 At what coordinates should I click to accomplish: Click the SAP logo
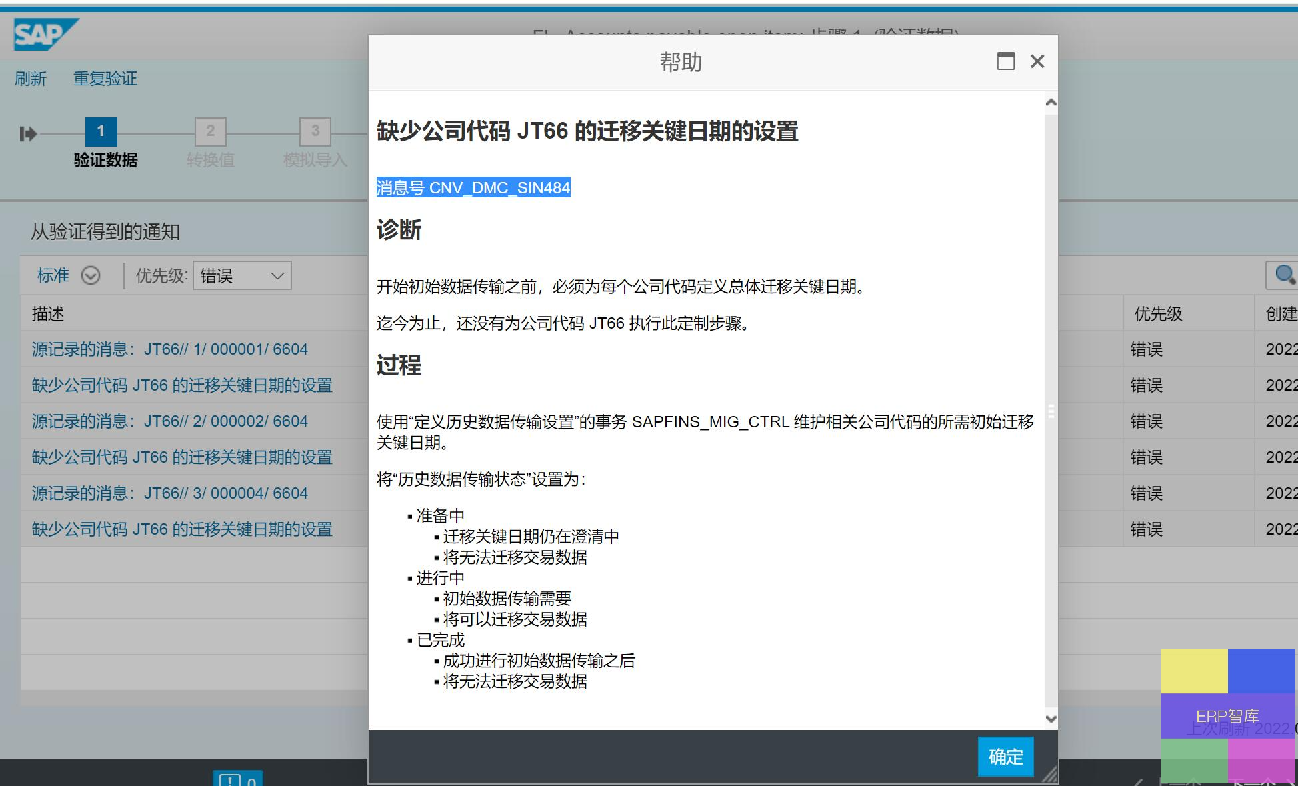(x=46, y=34)
